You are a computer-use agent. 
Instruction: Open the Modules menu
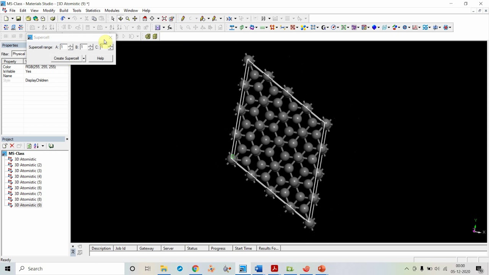pyautogui.click(x=112, y=10)
